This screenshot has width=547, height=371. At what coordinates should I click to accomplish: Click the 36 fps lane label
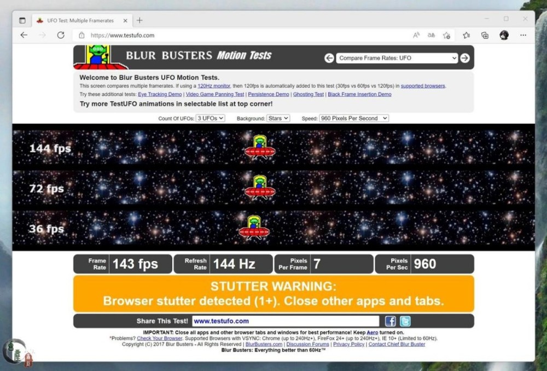(46, 229)
